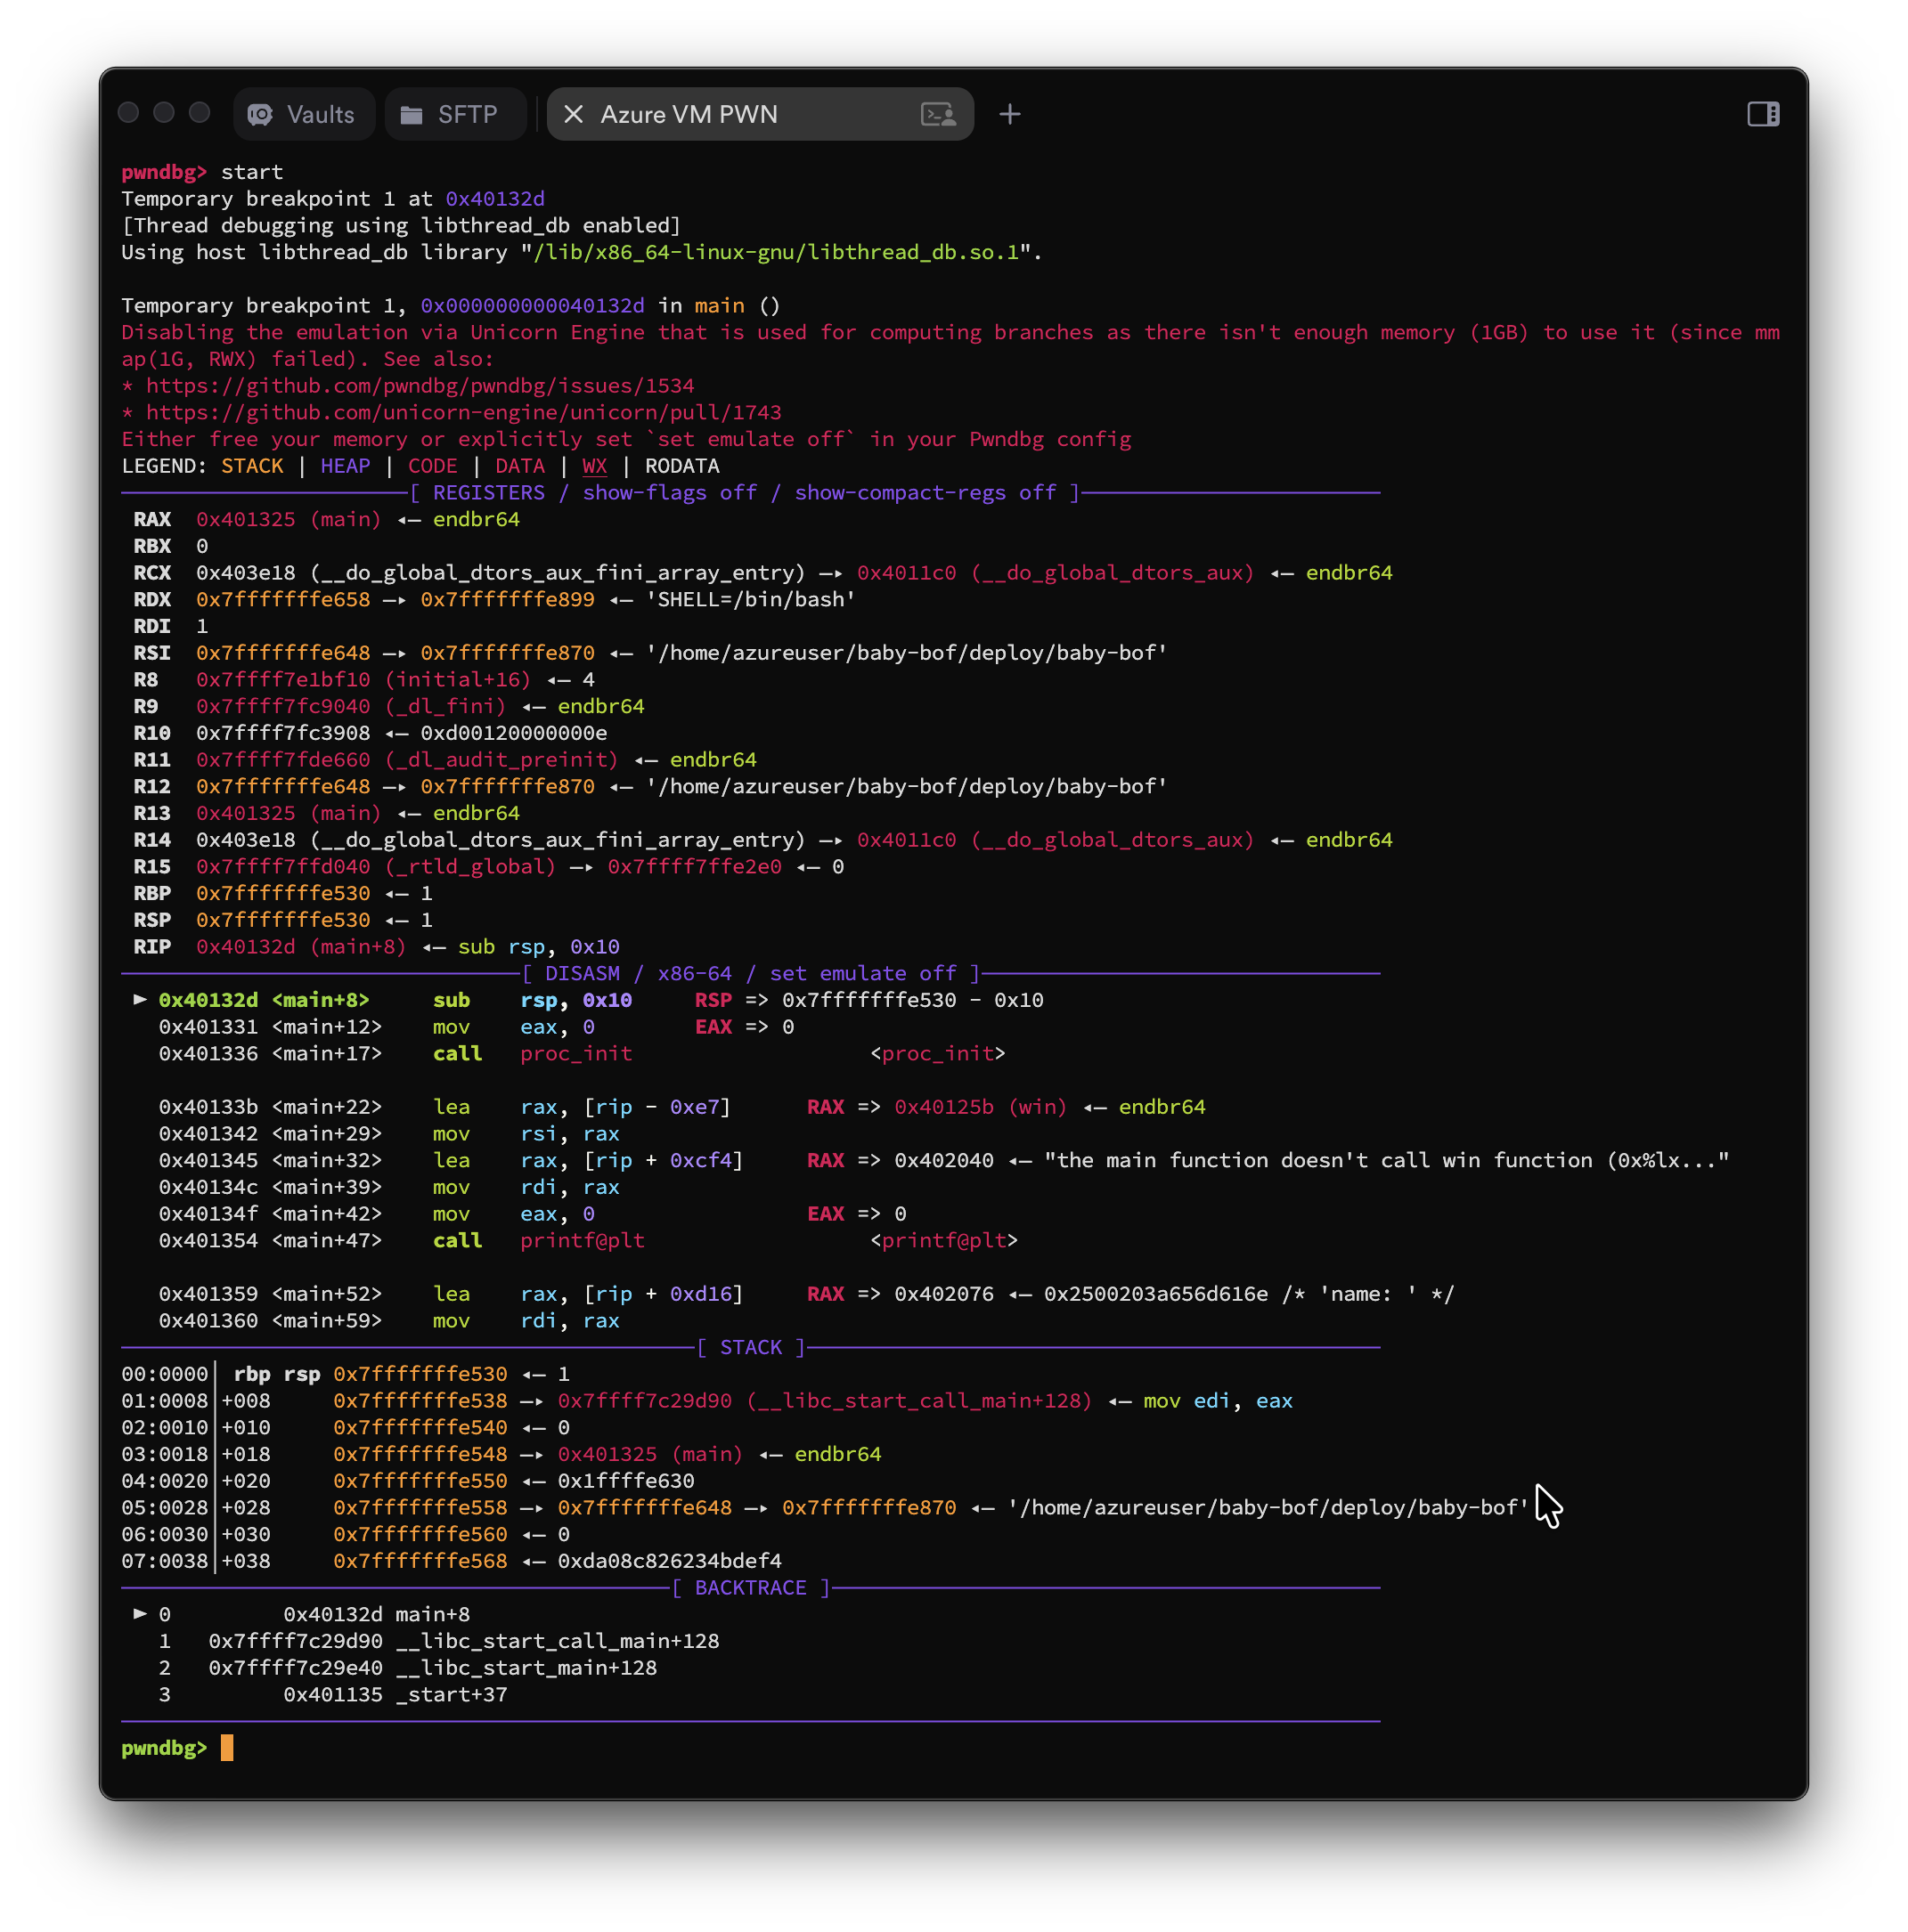Open the pwndbg issues 1534 link
Screen dimensions: 1908x1932
click(420, 385)
